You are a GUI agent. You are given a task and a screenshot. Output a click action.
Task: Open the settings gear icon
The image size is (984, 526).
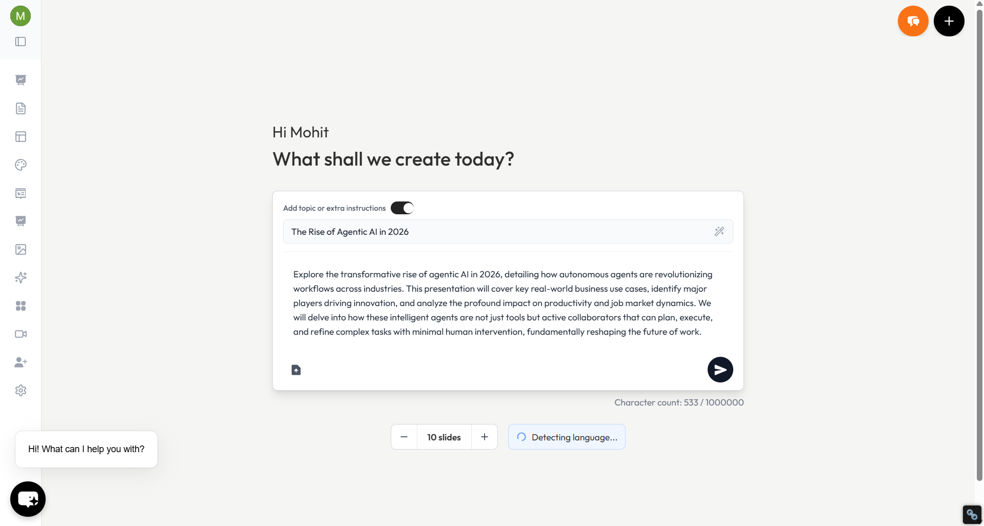[21, 391]
